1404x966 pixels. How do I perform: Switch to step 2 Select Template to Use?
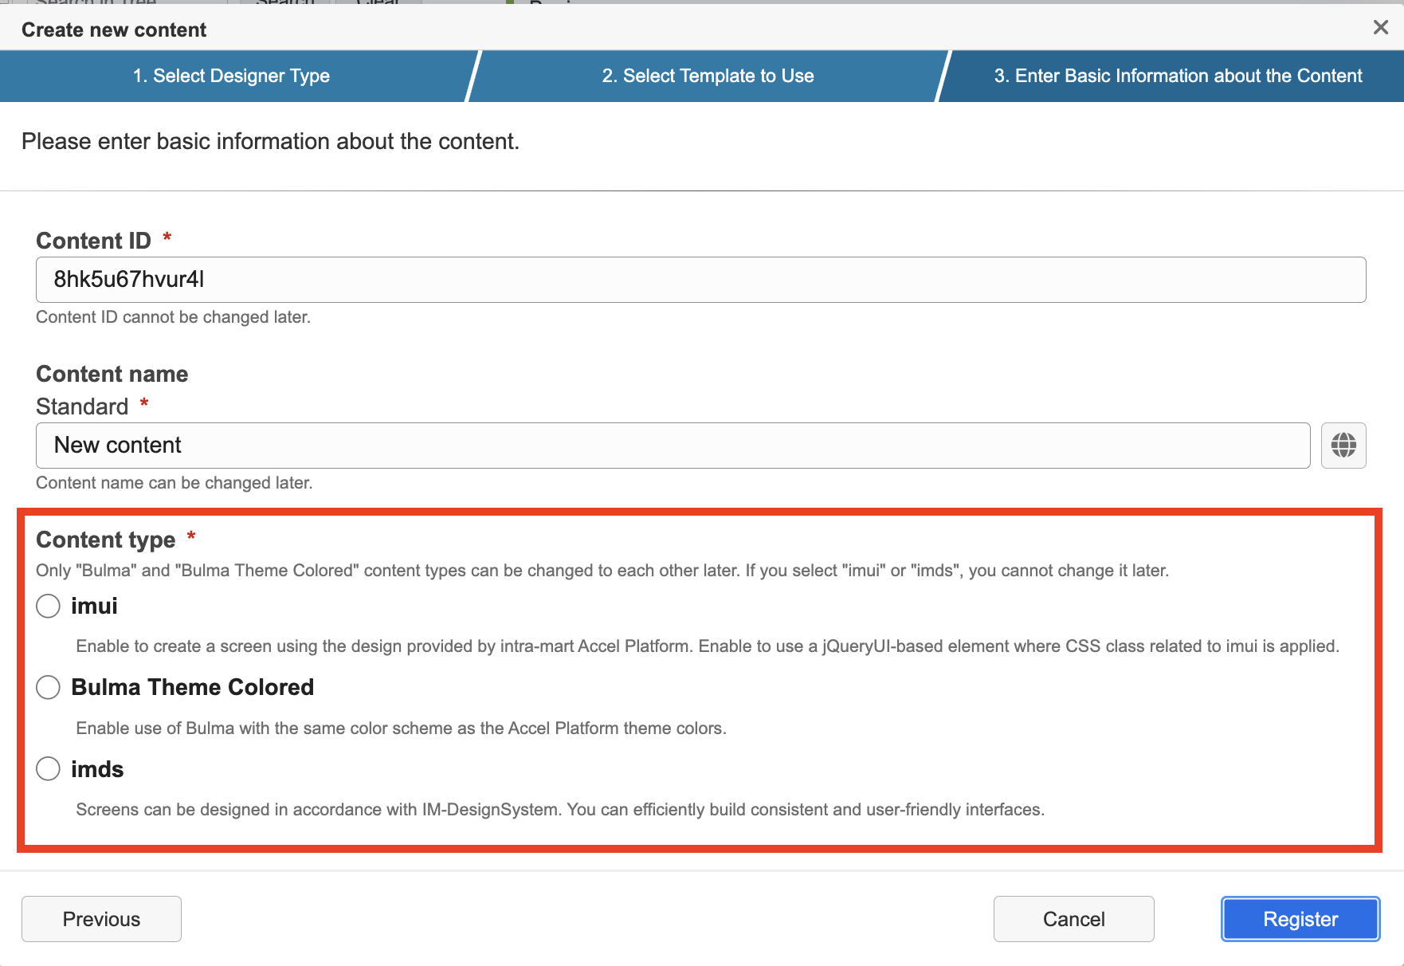pos(708,77)
